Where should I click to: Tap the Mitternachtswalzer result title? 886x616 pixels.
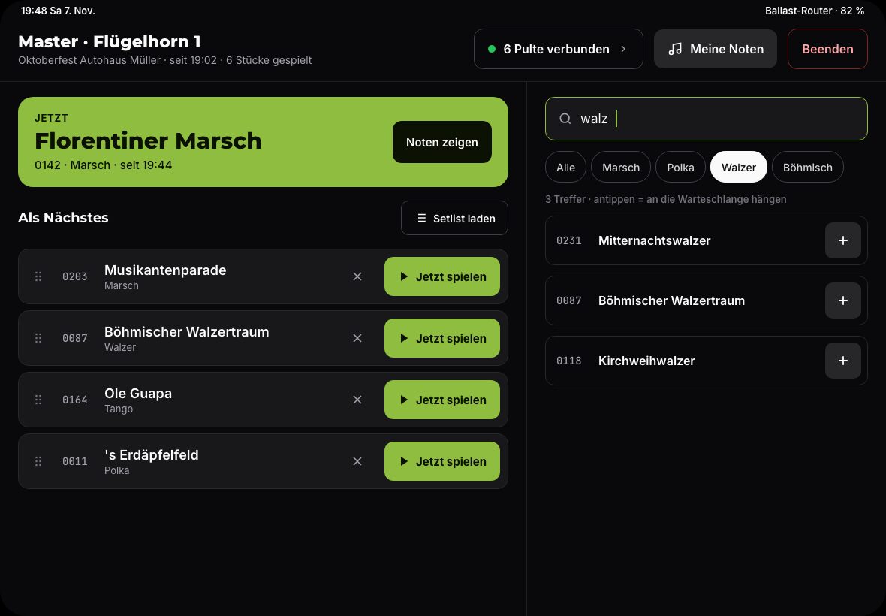pyautogui.click(x=654, y=240)
